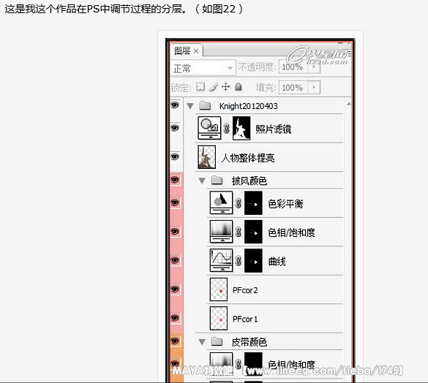Screen dimensions: 428x383
Task: Hide the 人物整体提亮 layer
Action: point(175,157)
